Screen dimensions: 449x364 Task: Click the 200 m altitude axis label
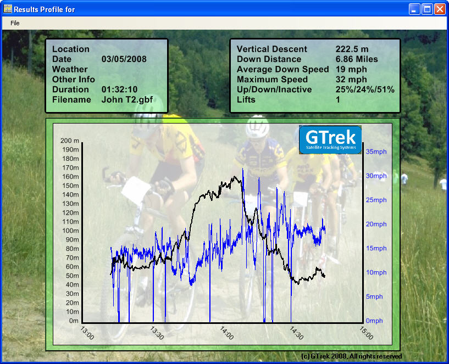70,140
